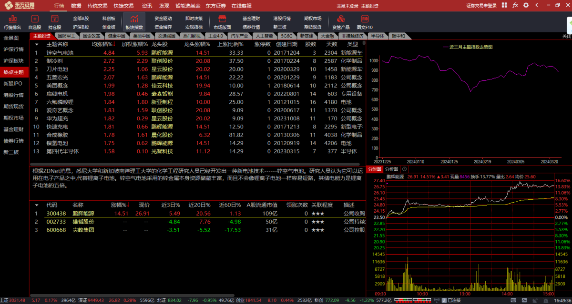The width and height of the screenshot is (572, 304).
Task: Click the 科创板 toolbar item
Action: click(x=109, y=18)
